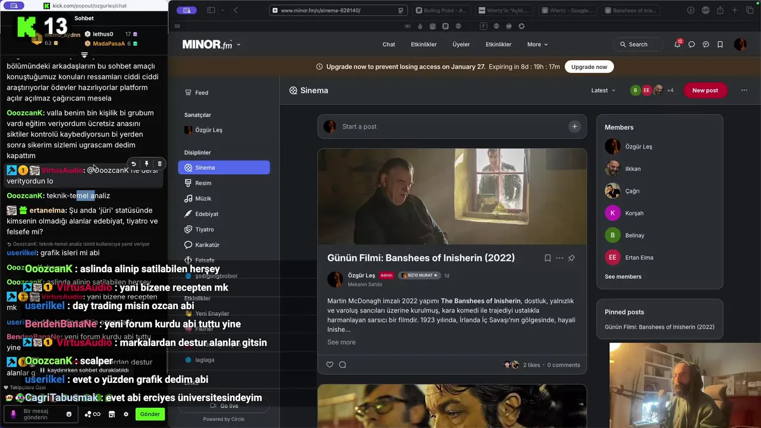The height and width of the screenshot is (428, 761).
Task: Open the pinned post Günün Filmi link
Action: [x=659, y=327]
